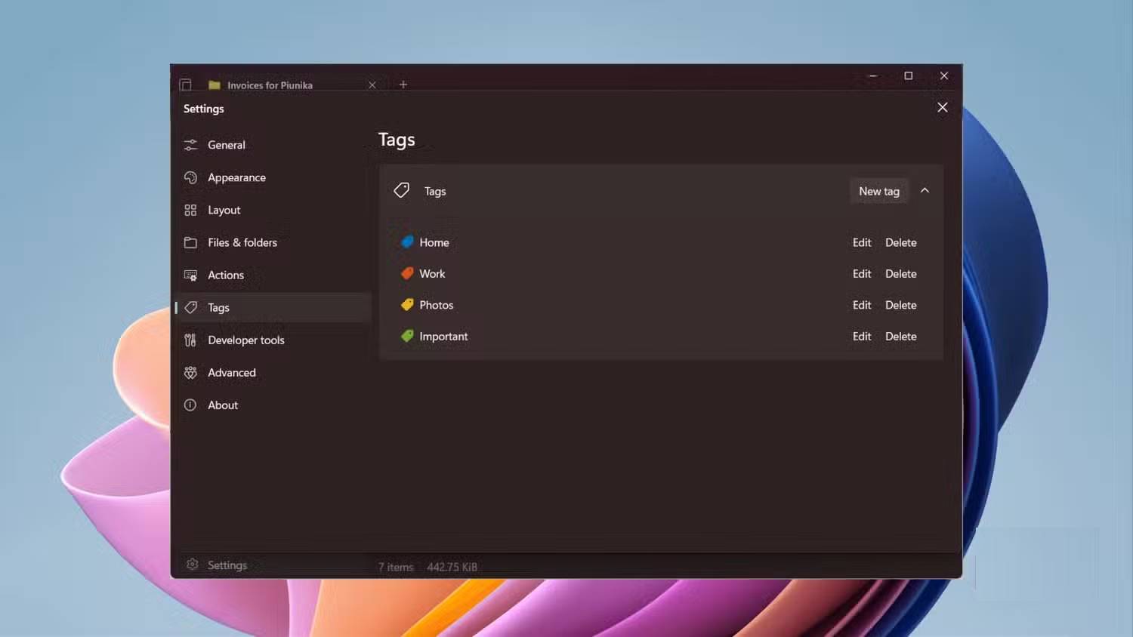Click the blue color dot of the Home tag
Screen dimensions: 1133x637
(406, 242)
